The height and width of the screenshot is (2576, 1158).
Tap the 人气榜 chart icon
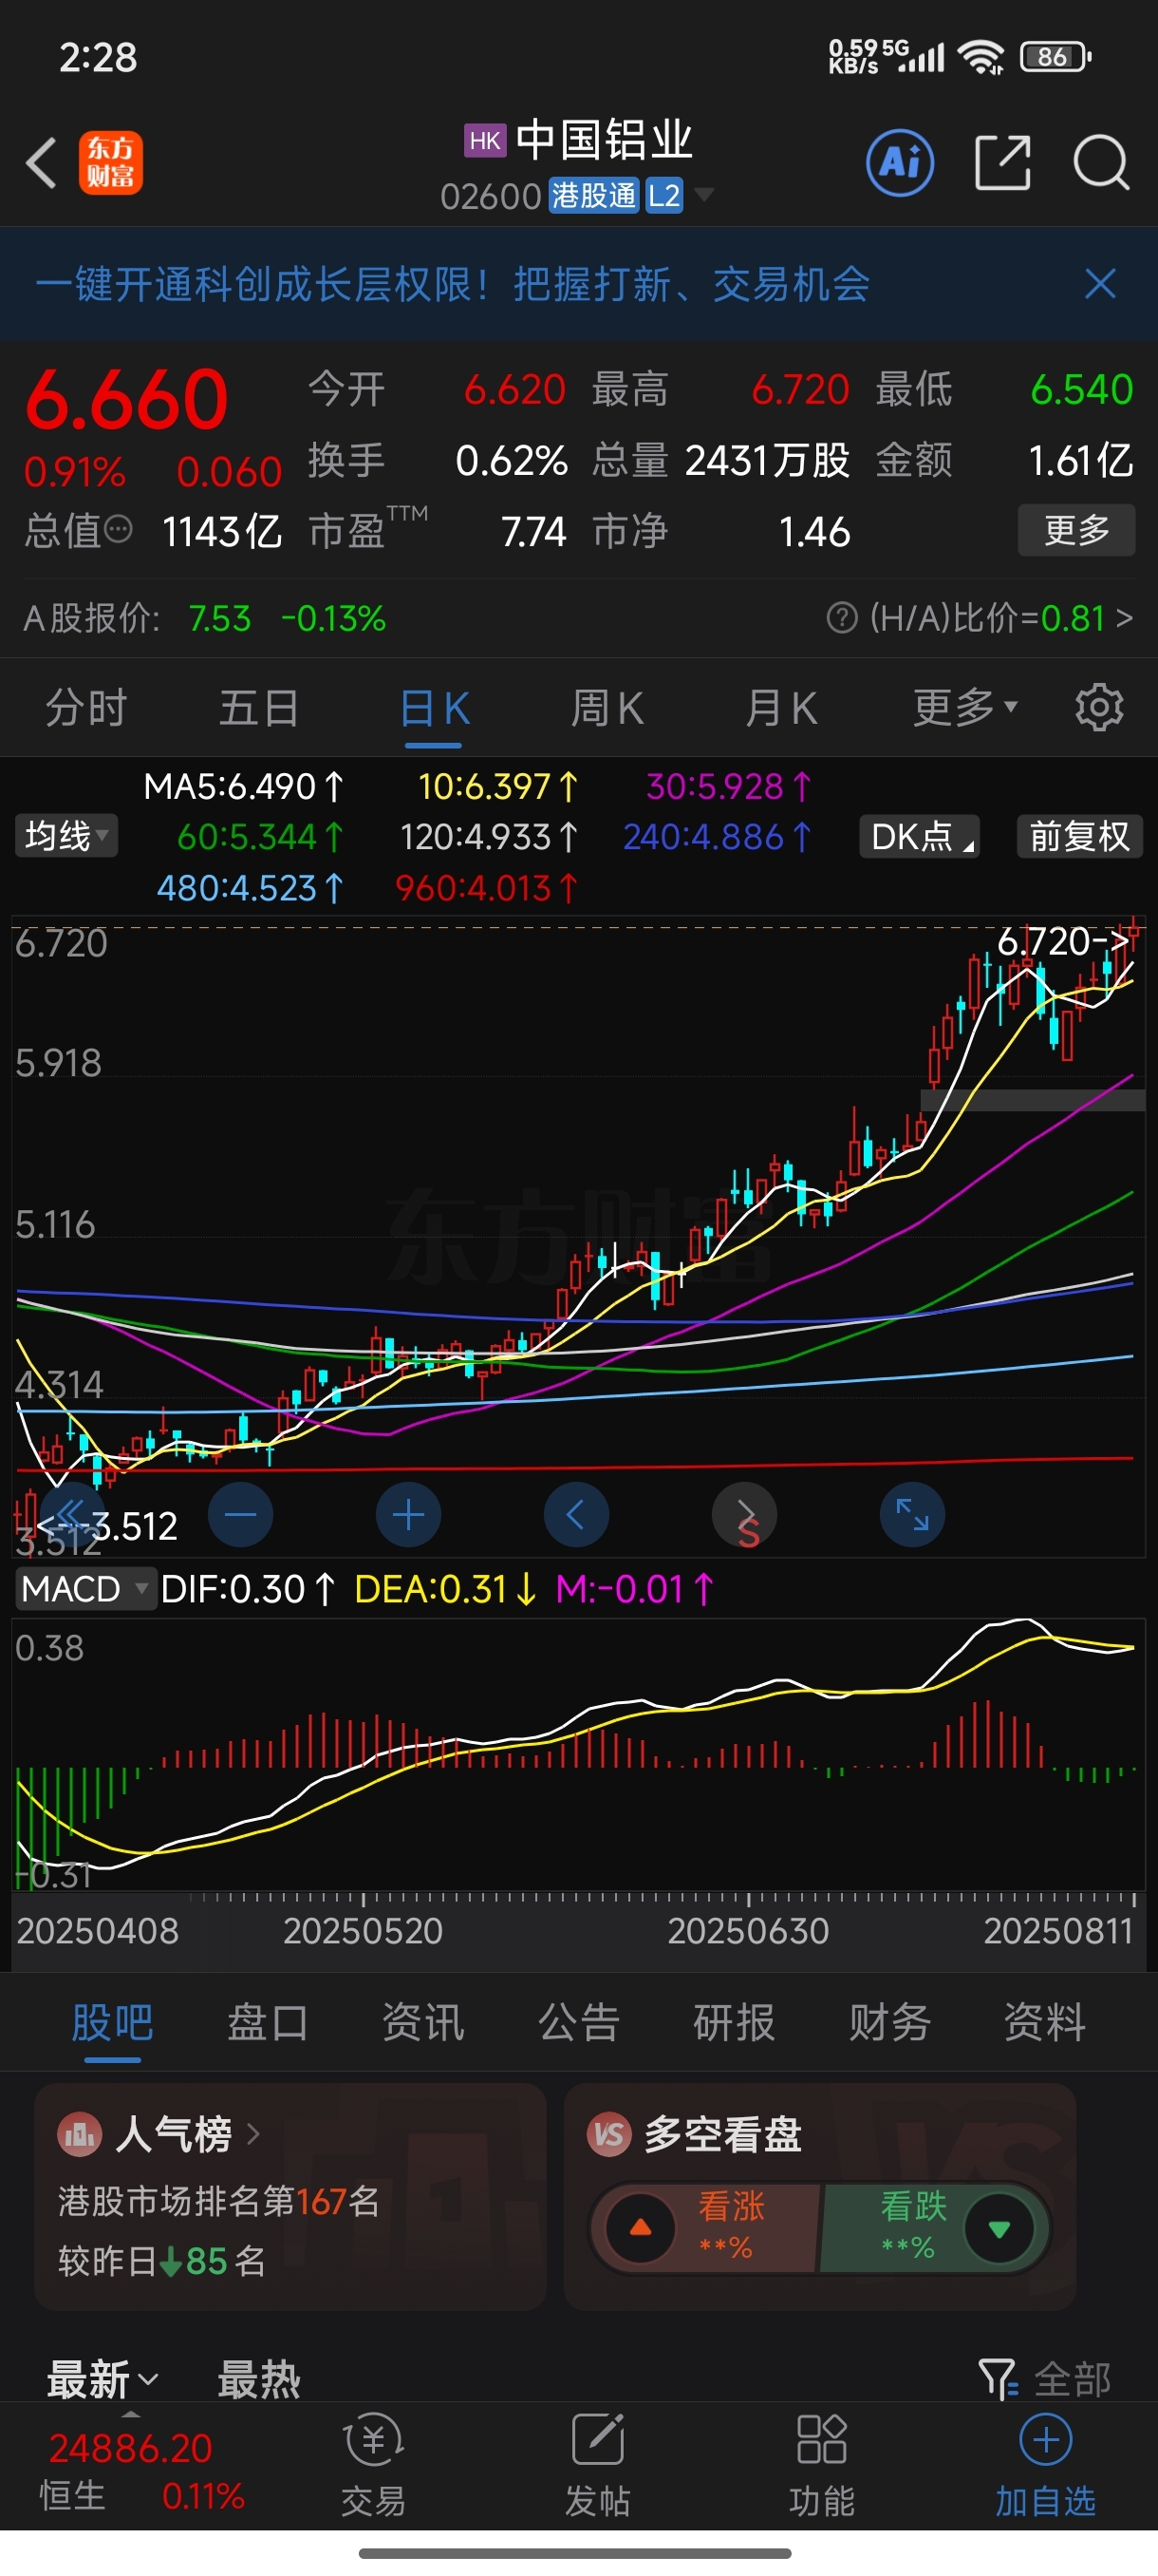click(80, 2135)
